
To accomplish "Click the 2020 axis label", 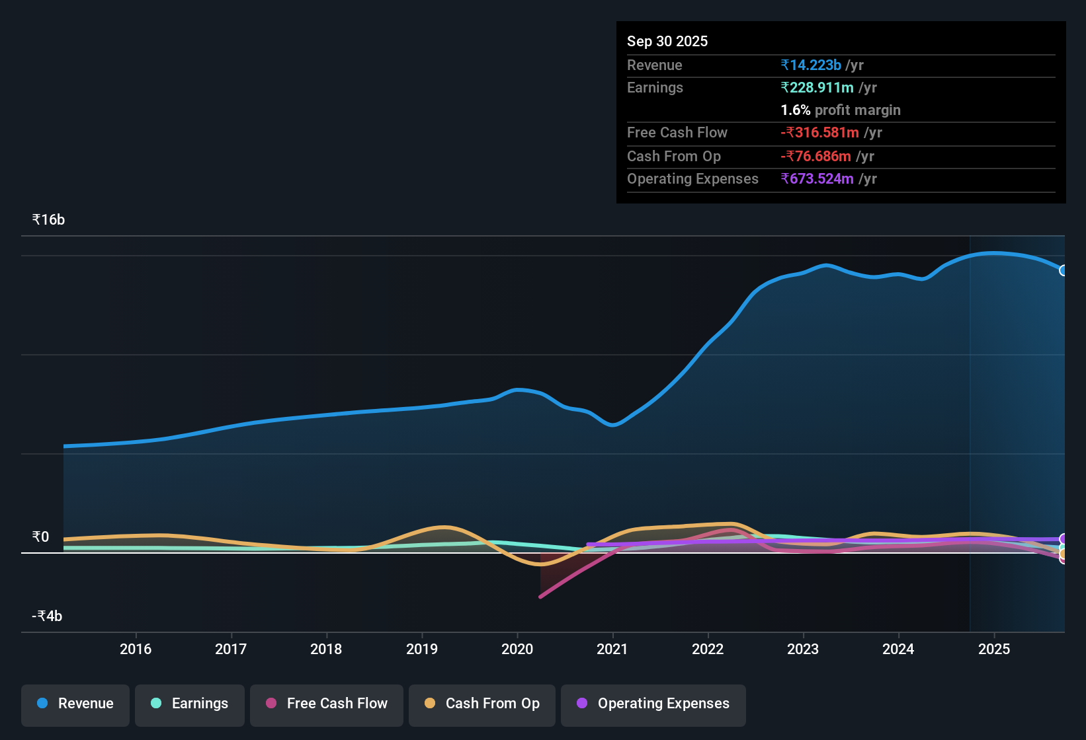I will click(x=517, y=649).
